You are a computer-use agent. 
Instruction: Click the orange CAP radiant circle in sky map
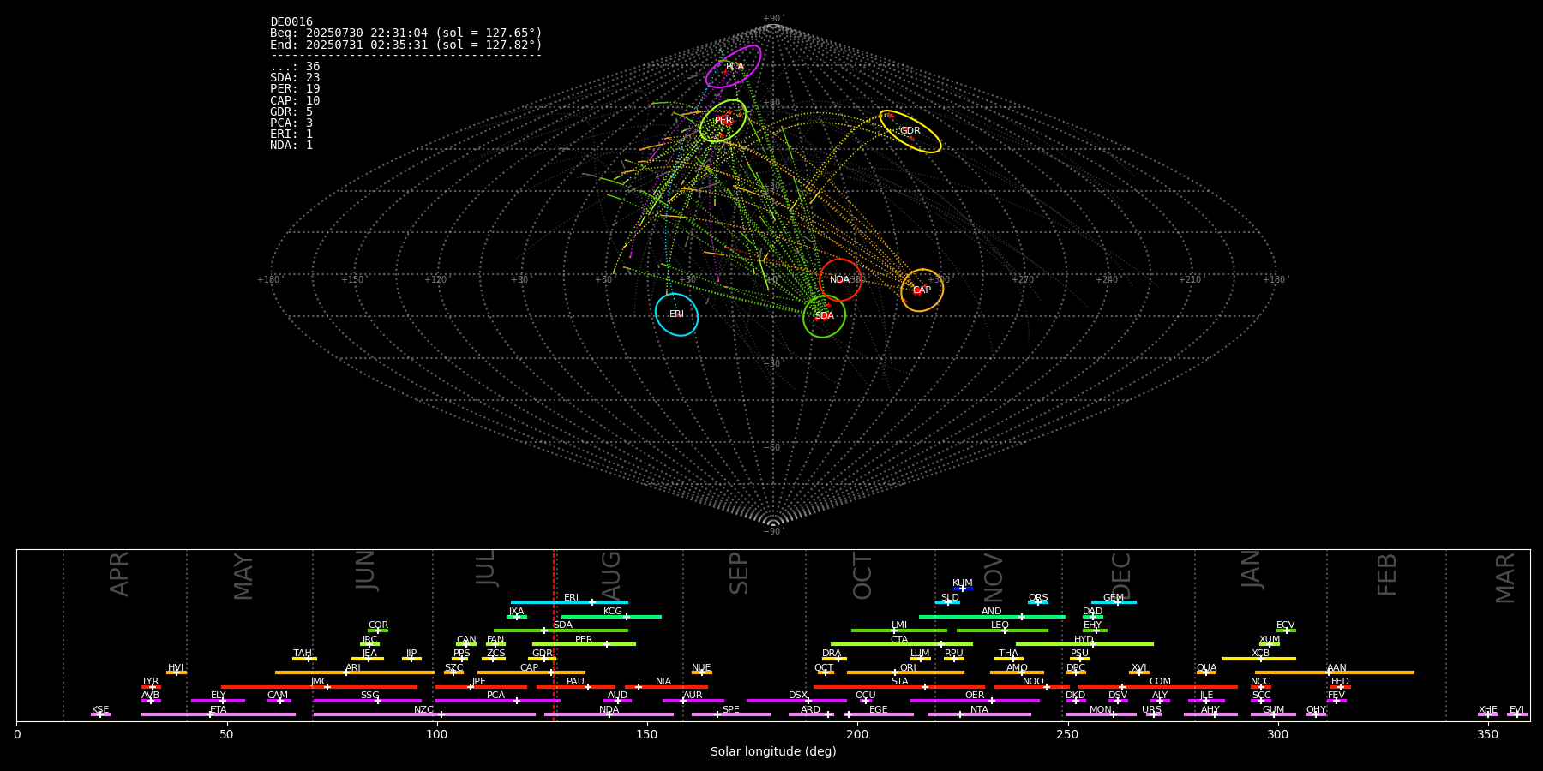(x=922, y=290)
